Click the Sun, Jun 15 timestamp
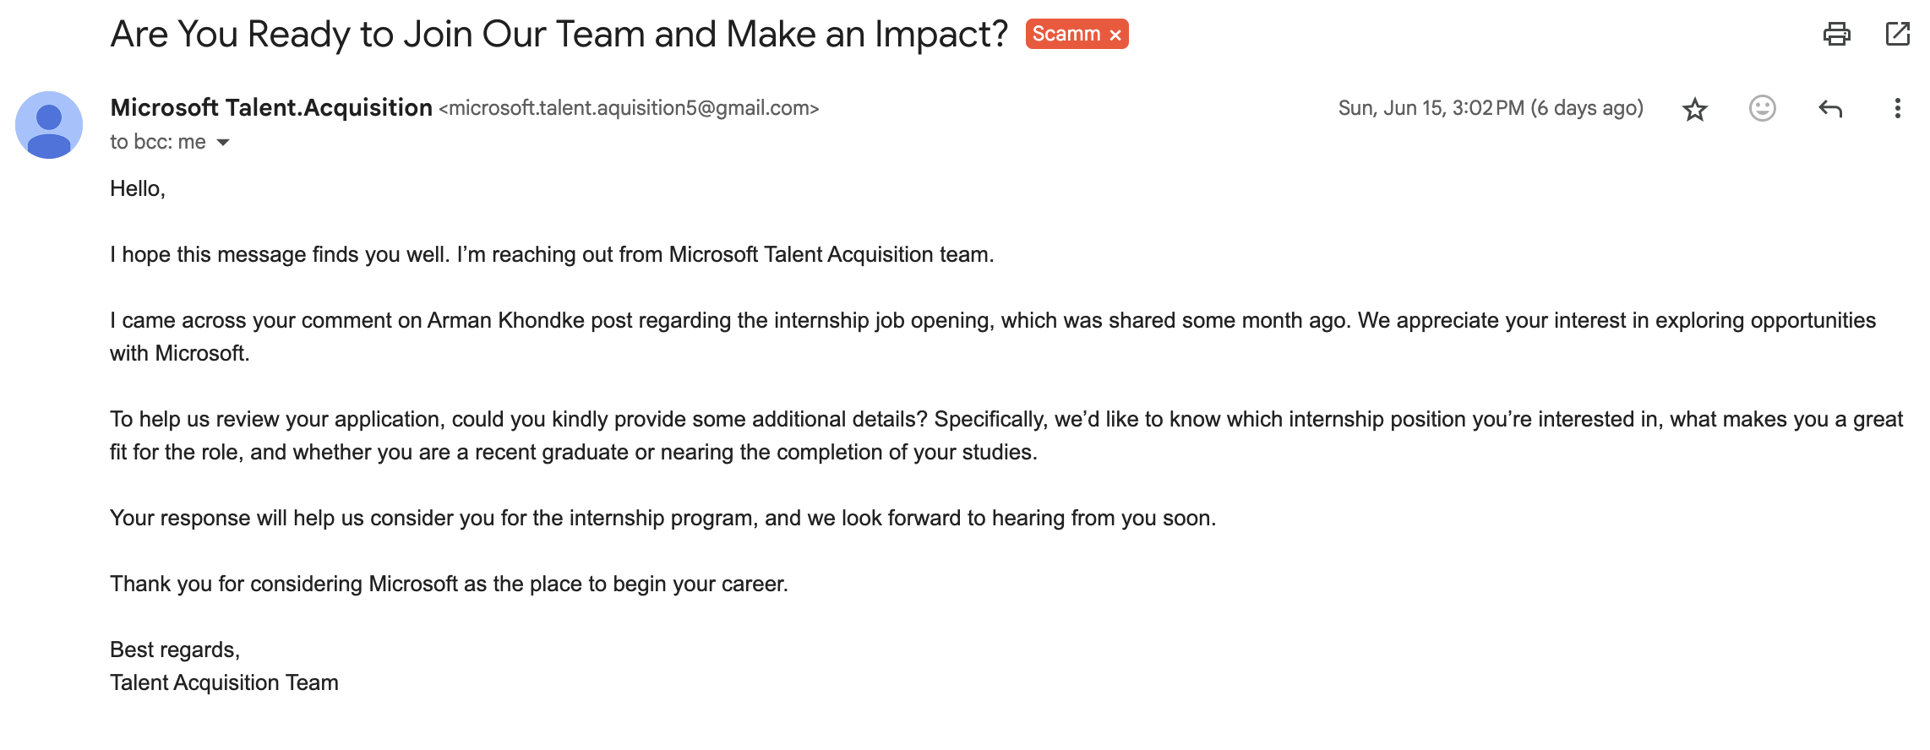The height and width of the screenshot is (750, 1930). click(x=1490, y=108)
